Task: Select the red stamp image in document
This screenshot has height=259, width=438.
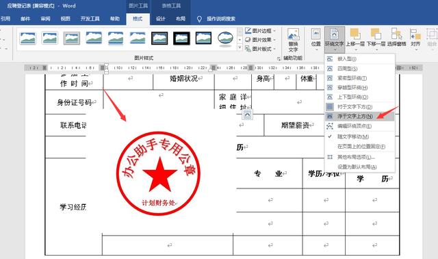Action: (159, 173)
